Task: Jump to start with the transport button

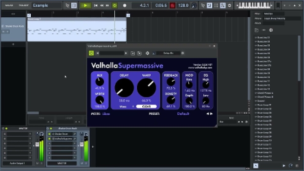Action: pos(95,5)
